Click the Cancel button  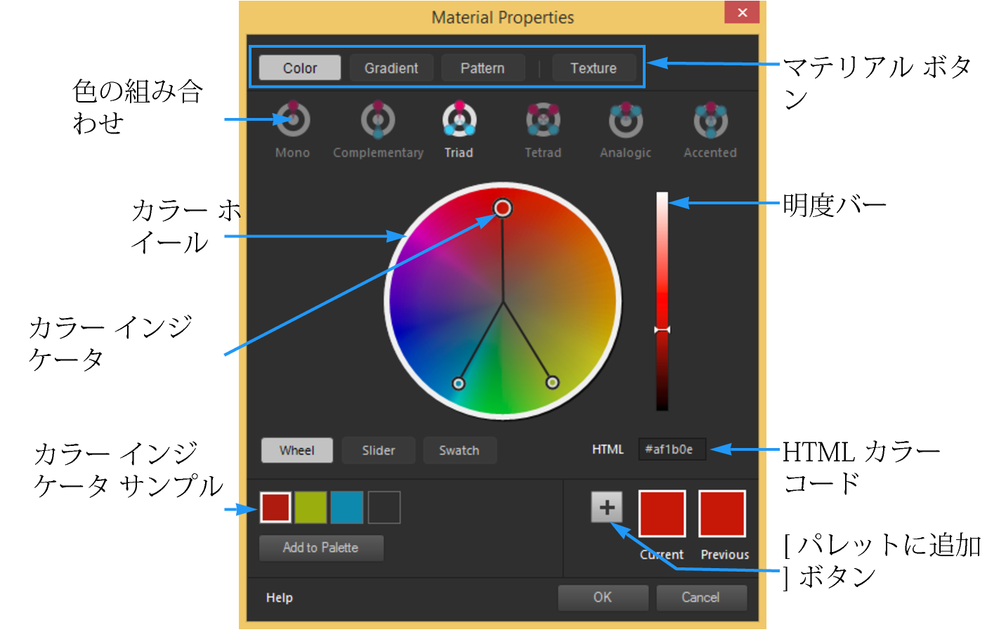pyautogui.click(x=701, y=598)
